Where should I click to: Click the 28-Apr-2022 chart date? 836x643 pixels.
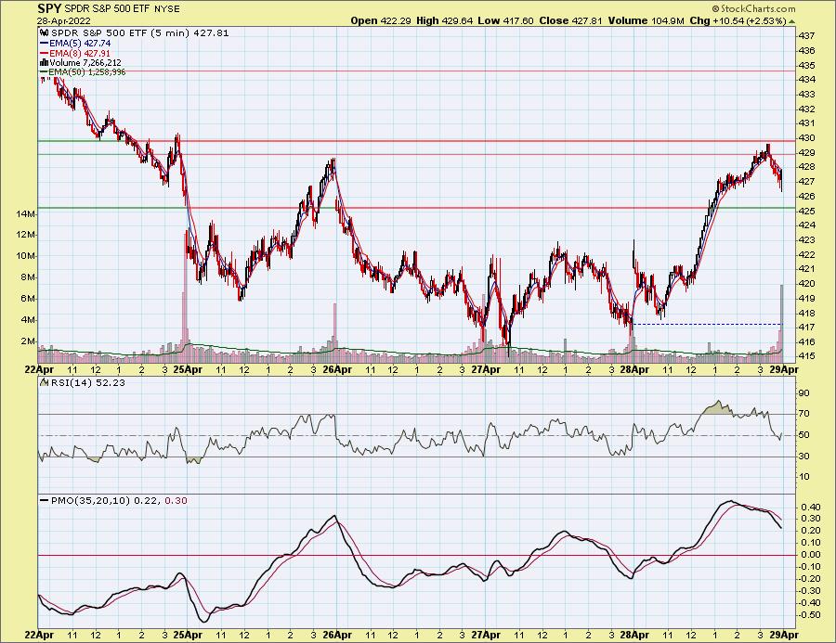click(64, 21)
